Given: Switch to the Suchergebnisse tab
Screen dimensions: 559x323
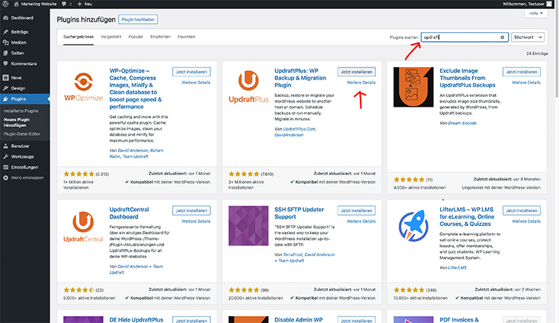Looking at the screenshot, I should pyautogui.click(x=78, y=37).
